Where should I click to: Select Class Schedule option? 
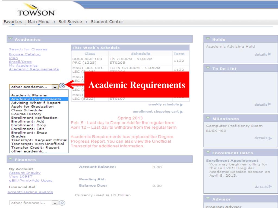click(x=39, y=110)
